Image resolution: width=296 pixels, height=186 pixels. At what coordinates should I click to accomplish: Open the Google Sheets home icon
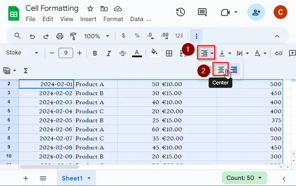point(14,13)
